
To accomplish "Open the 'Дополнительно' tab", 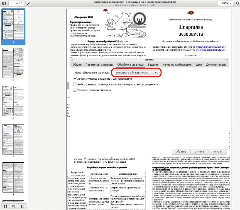I will pos(216,65).
